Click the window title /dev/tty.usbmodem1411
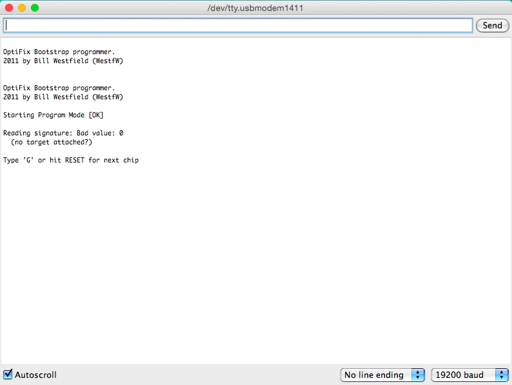Viewport: 512px width, 385px height. pyautogui.click(x=255, y=8)
